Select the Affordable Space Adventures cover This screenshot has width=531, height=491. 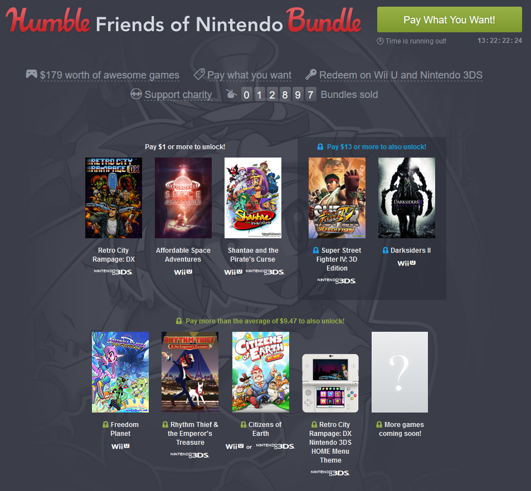pos(183,198)
